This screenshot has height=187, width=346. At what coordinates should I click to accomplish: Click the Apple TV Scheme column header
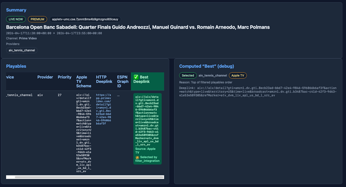84,81
